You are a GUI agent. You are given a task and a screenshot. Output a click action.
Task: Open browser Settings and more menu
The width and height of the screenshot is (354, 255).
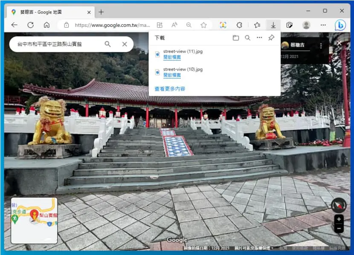click(x=323, y=25)
